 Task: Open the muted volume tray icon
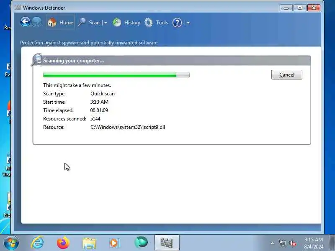click(293, 243)
